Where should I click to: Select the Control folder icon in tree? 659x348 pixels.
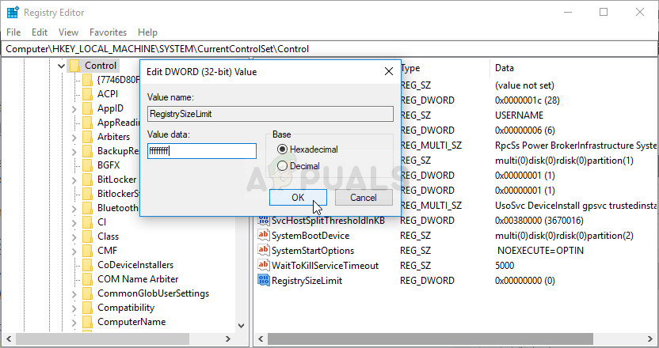(x=74, y=66)
